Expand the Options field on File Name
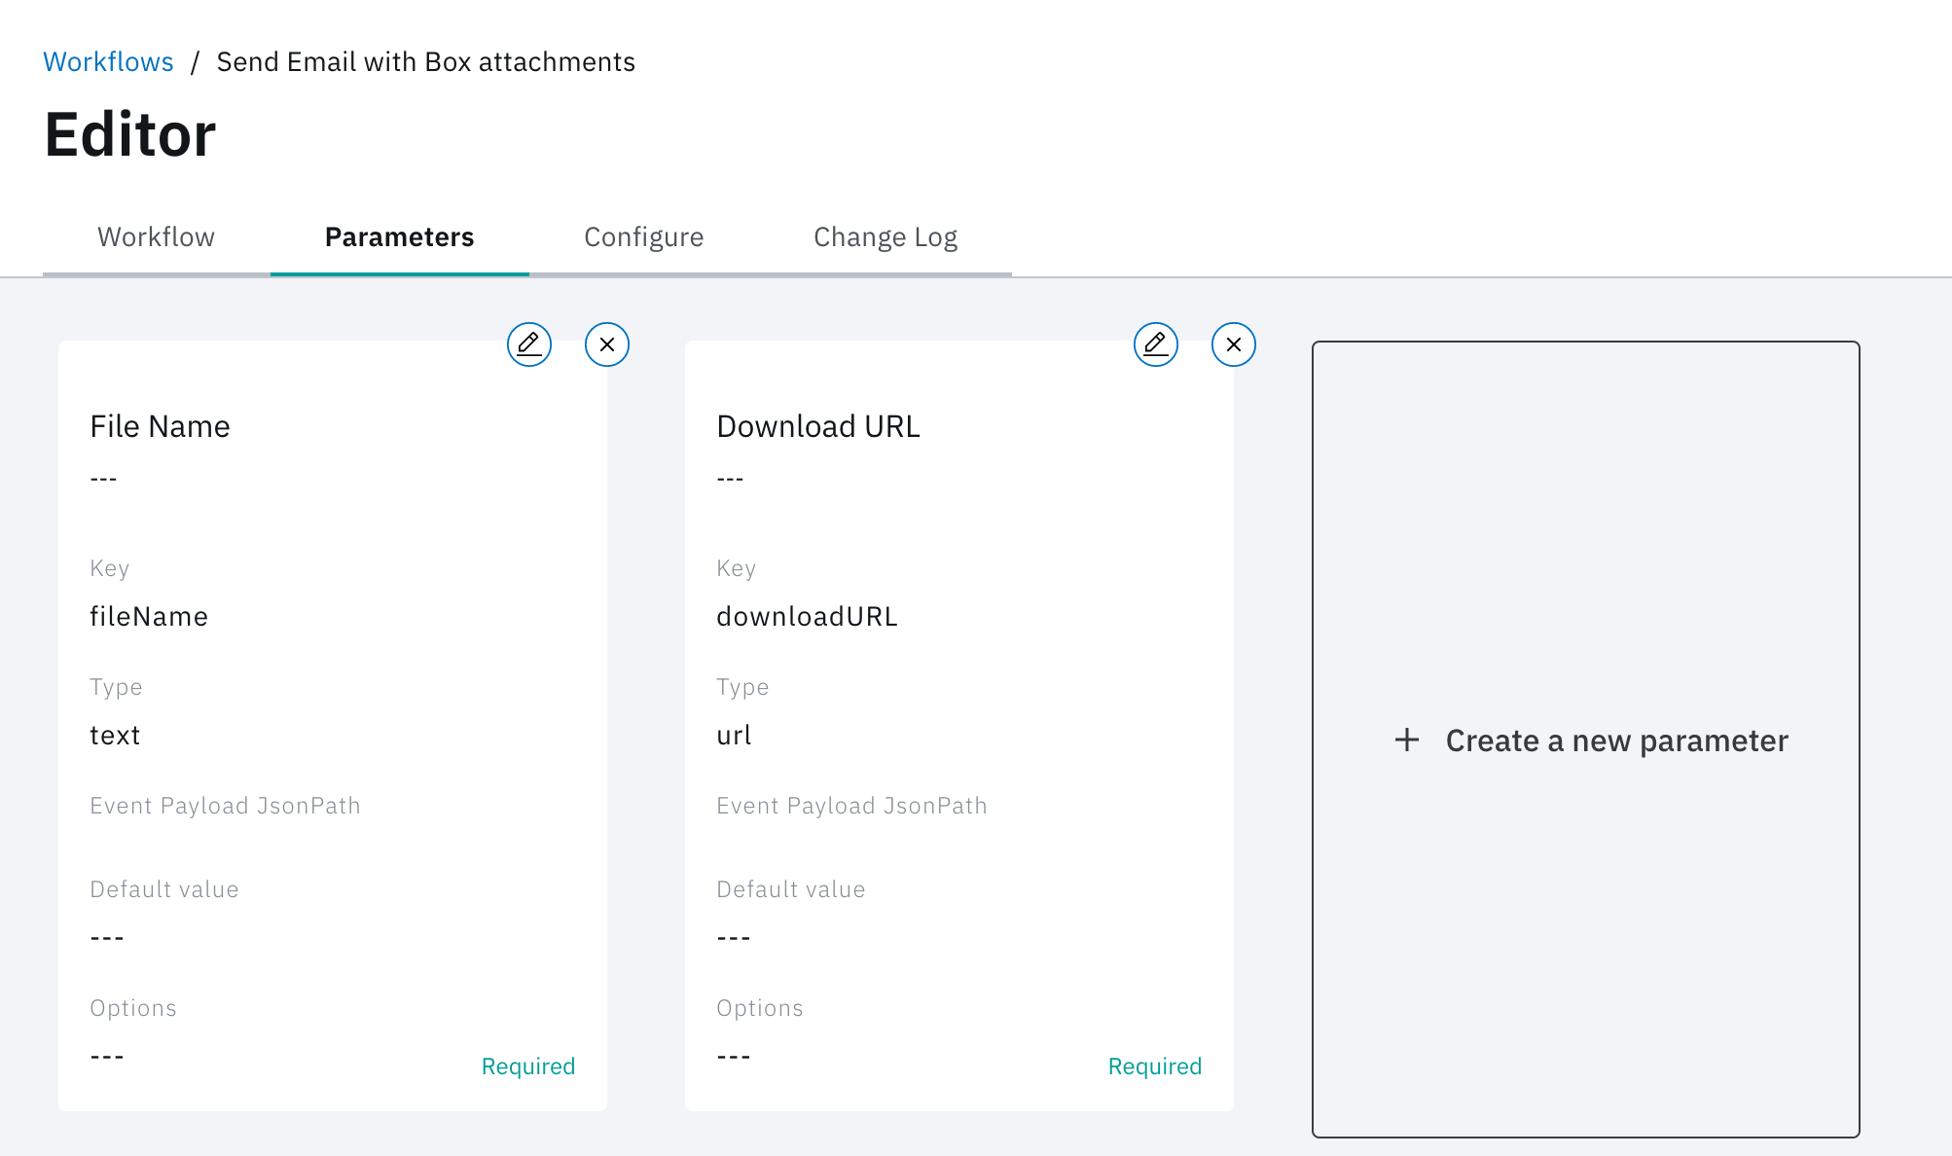Screen dimensions: 1952x1156 (133, 1007)
